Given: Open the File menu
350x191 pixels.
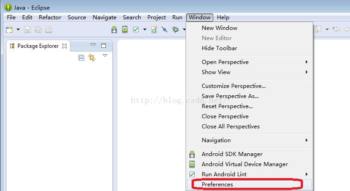Looking at the screenshot, I should point(11,17).
